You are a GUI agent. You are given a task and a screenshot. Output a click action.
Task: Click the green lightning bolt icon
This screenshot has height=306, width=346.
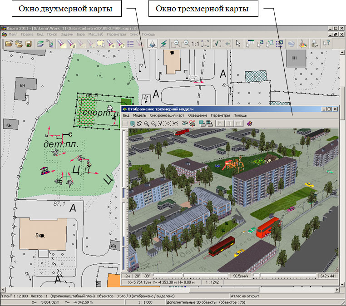click(x=163, y=44)
